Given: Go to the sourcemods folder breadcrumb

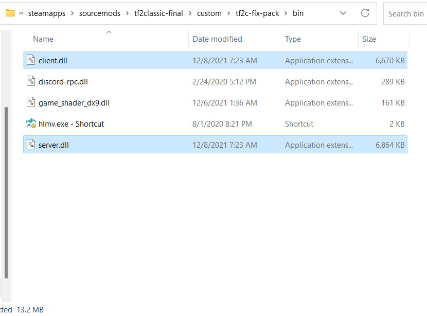Looking at the screenshot, I should 100,13.
